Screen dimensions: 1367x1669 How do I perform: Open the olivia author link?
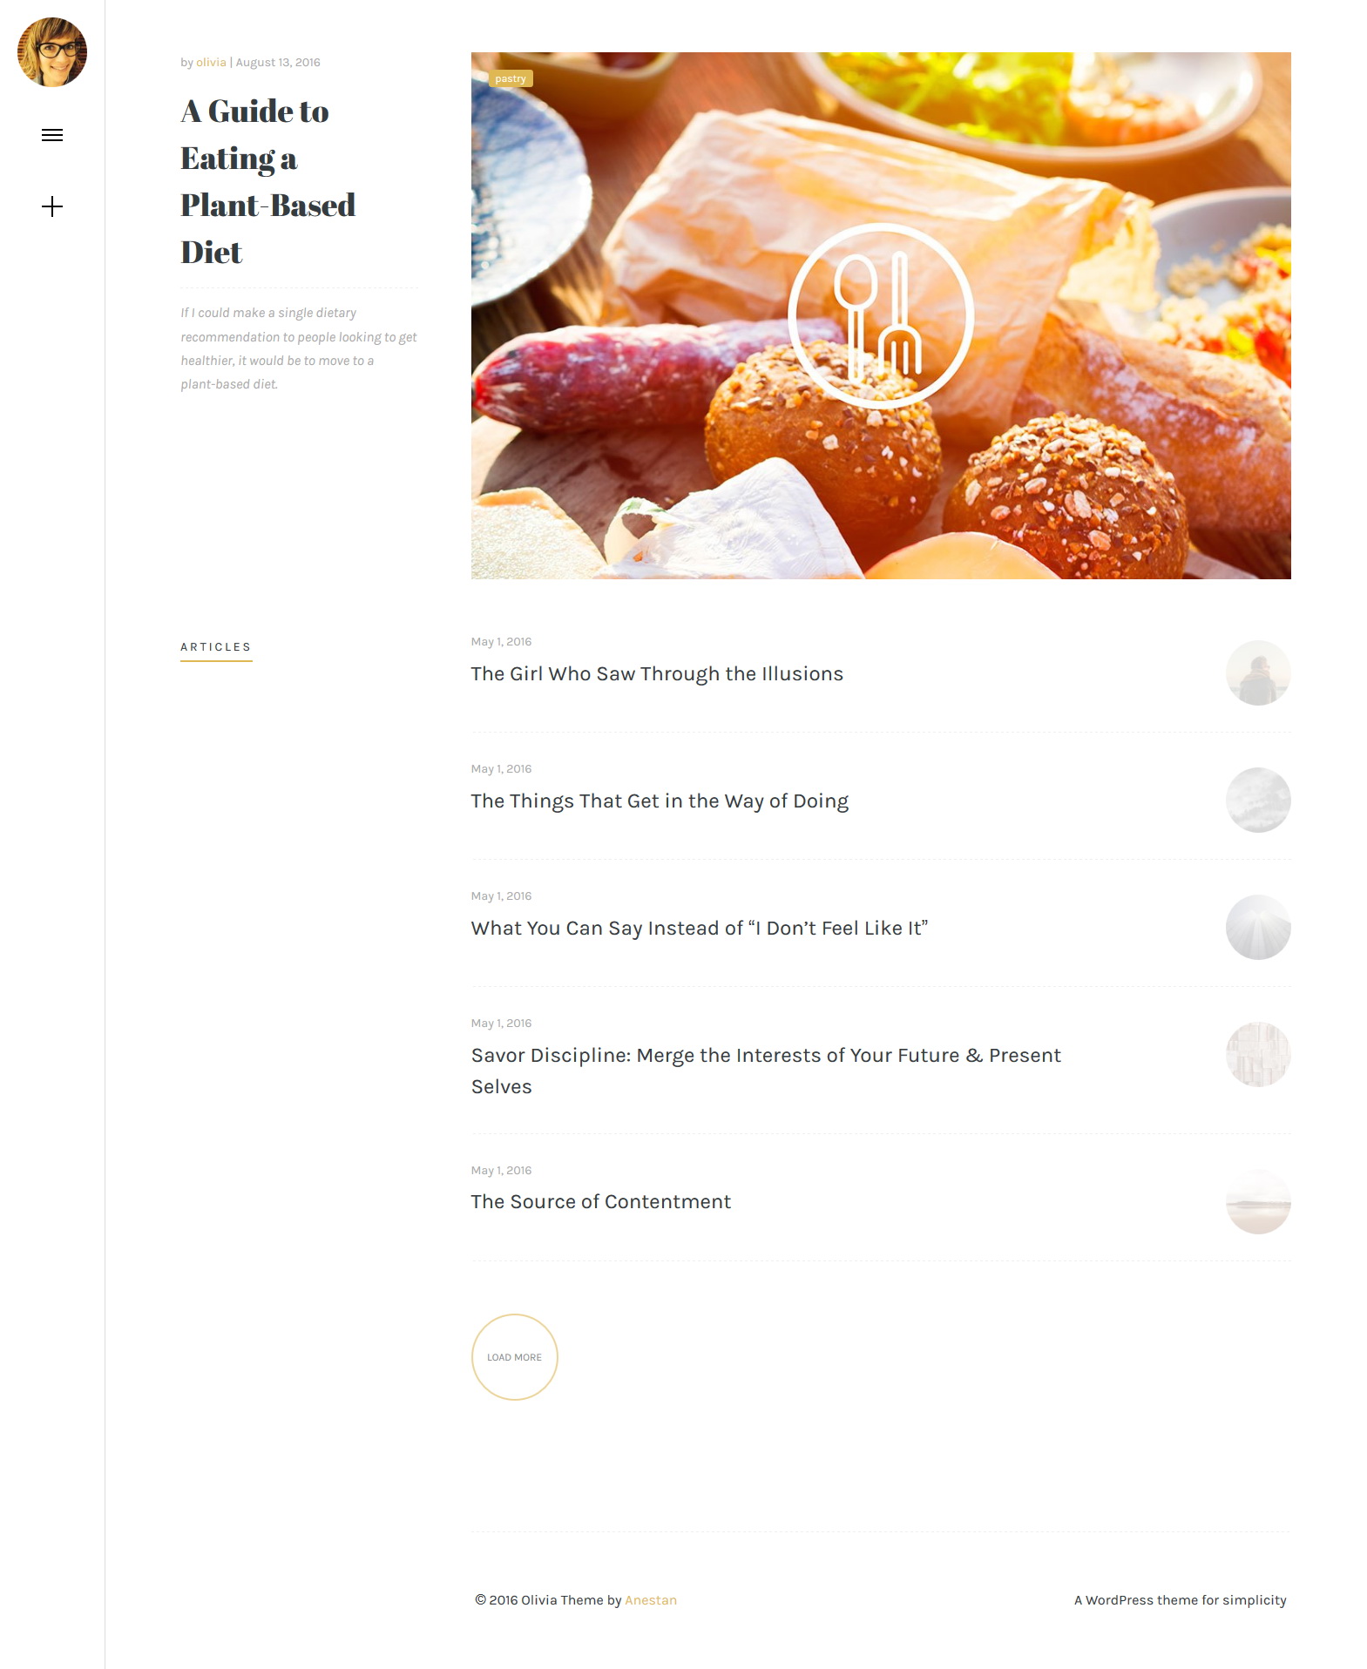click(211, 63)
